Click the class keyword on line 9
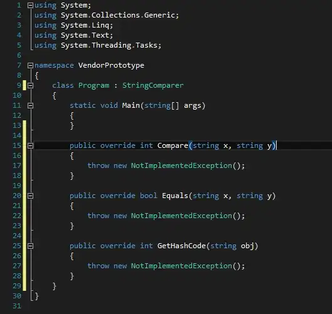 click(x=63, y=85)
